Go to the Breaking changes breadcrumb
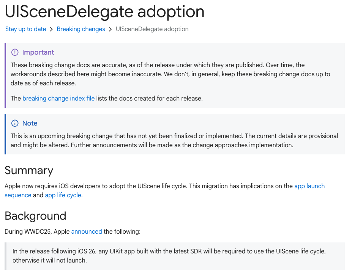This screenshot has height=272, width=352. click(81, 29)
